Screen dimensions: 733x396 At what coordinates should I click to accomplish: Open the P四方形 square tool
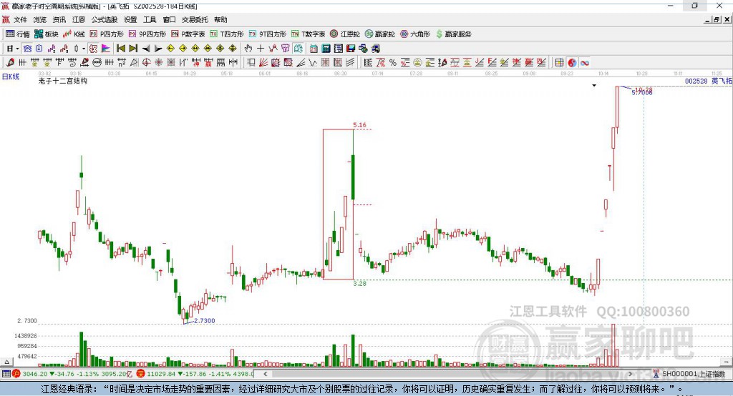107,34
